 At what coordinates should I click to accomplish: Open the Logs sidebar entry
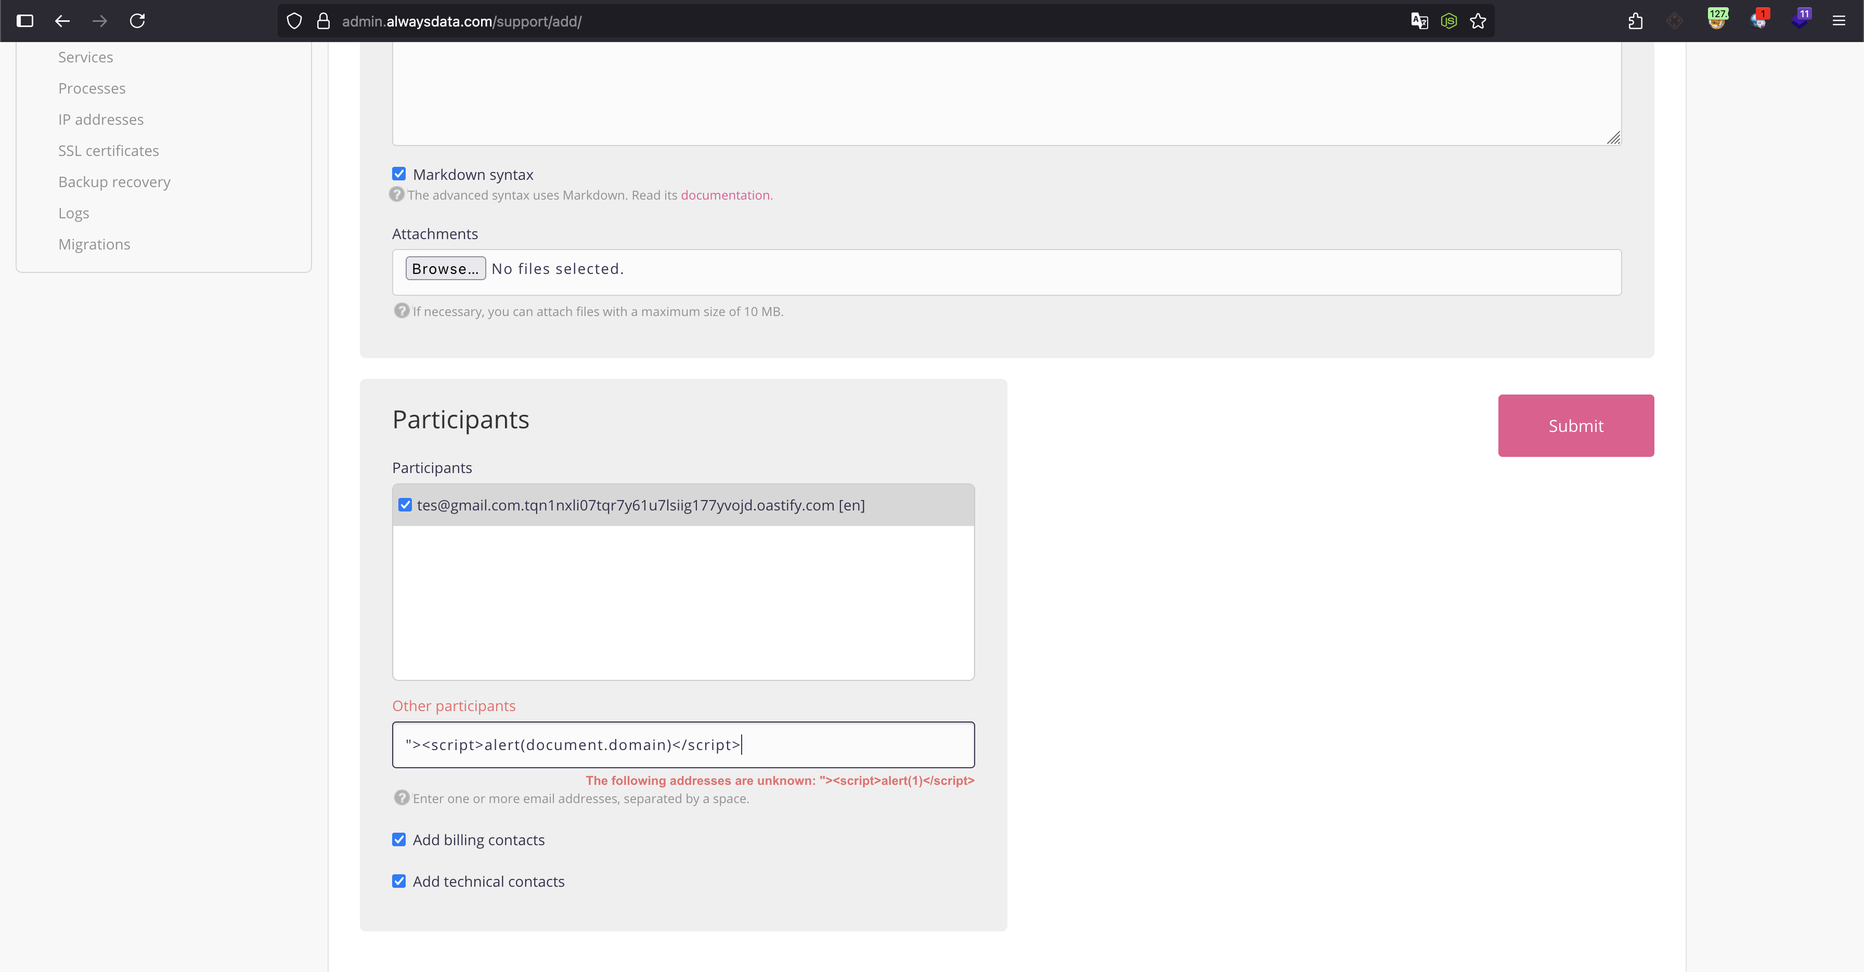(x=74, y=213)
